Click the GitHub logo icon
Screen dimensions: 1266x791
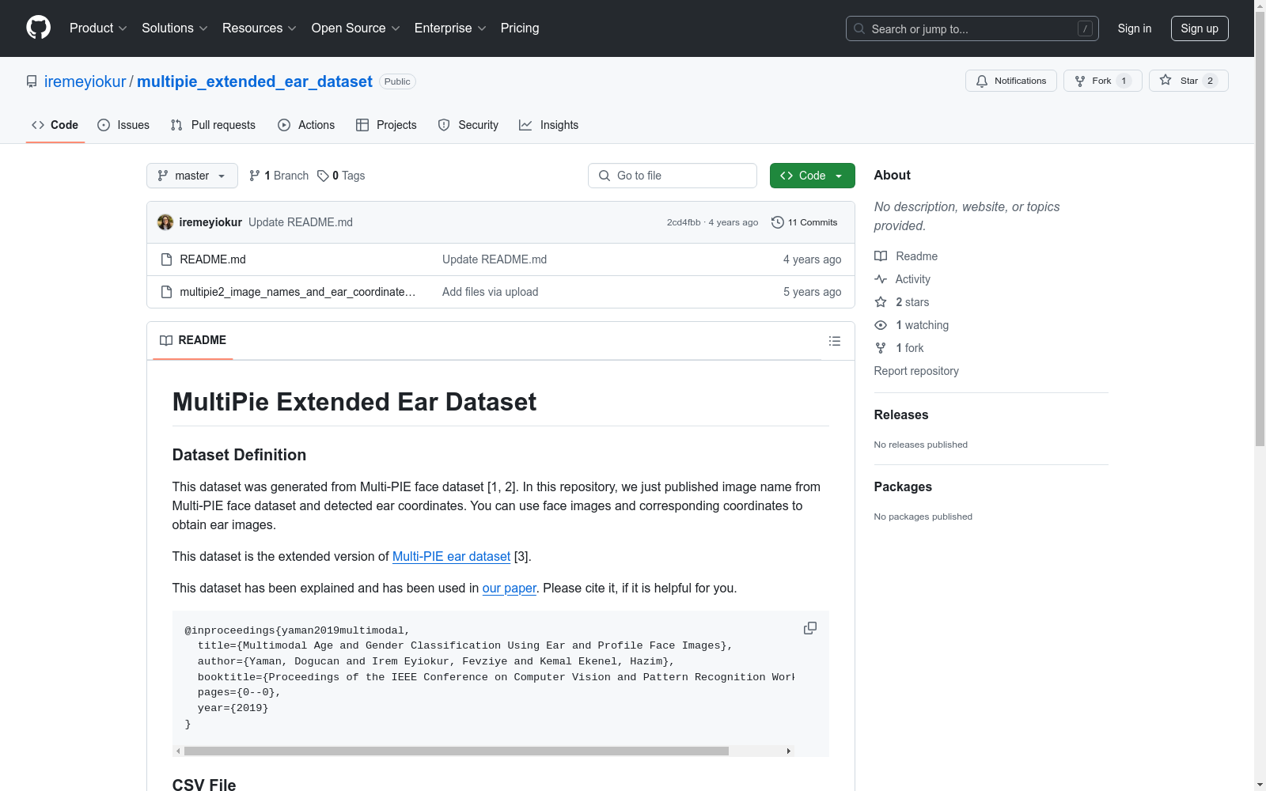[x=38, y=28]
